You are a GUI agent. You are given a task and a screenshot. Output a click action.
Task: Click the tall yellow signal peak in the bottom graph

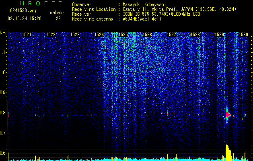click(x=228, y=153)
